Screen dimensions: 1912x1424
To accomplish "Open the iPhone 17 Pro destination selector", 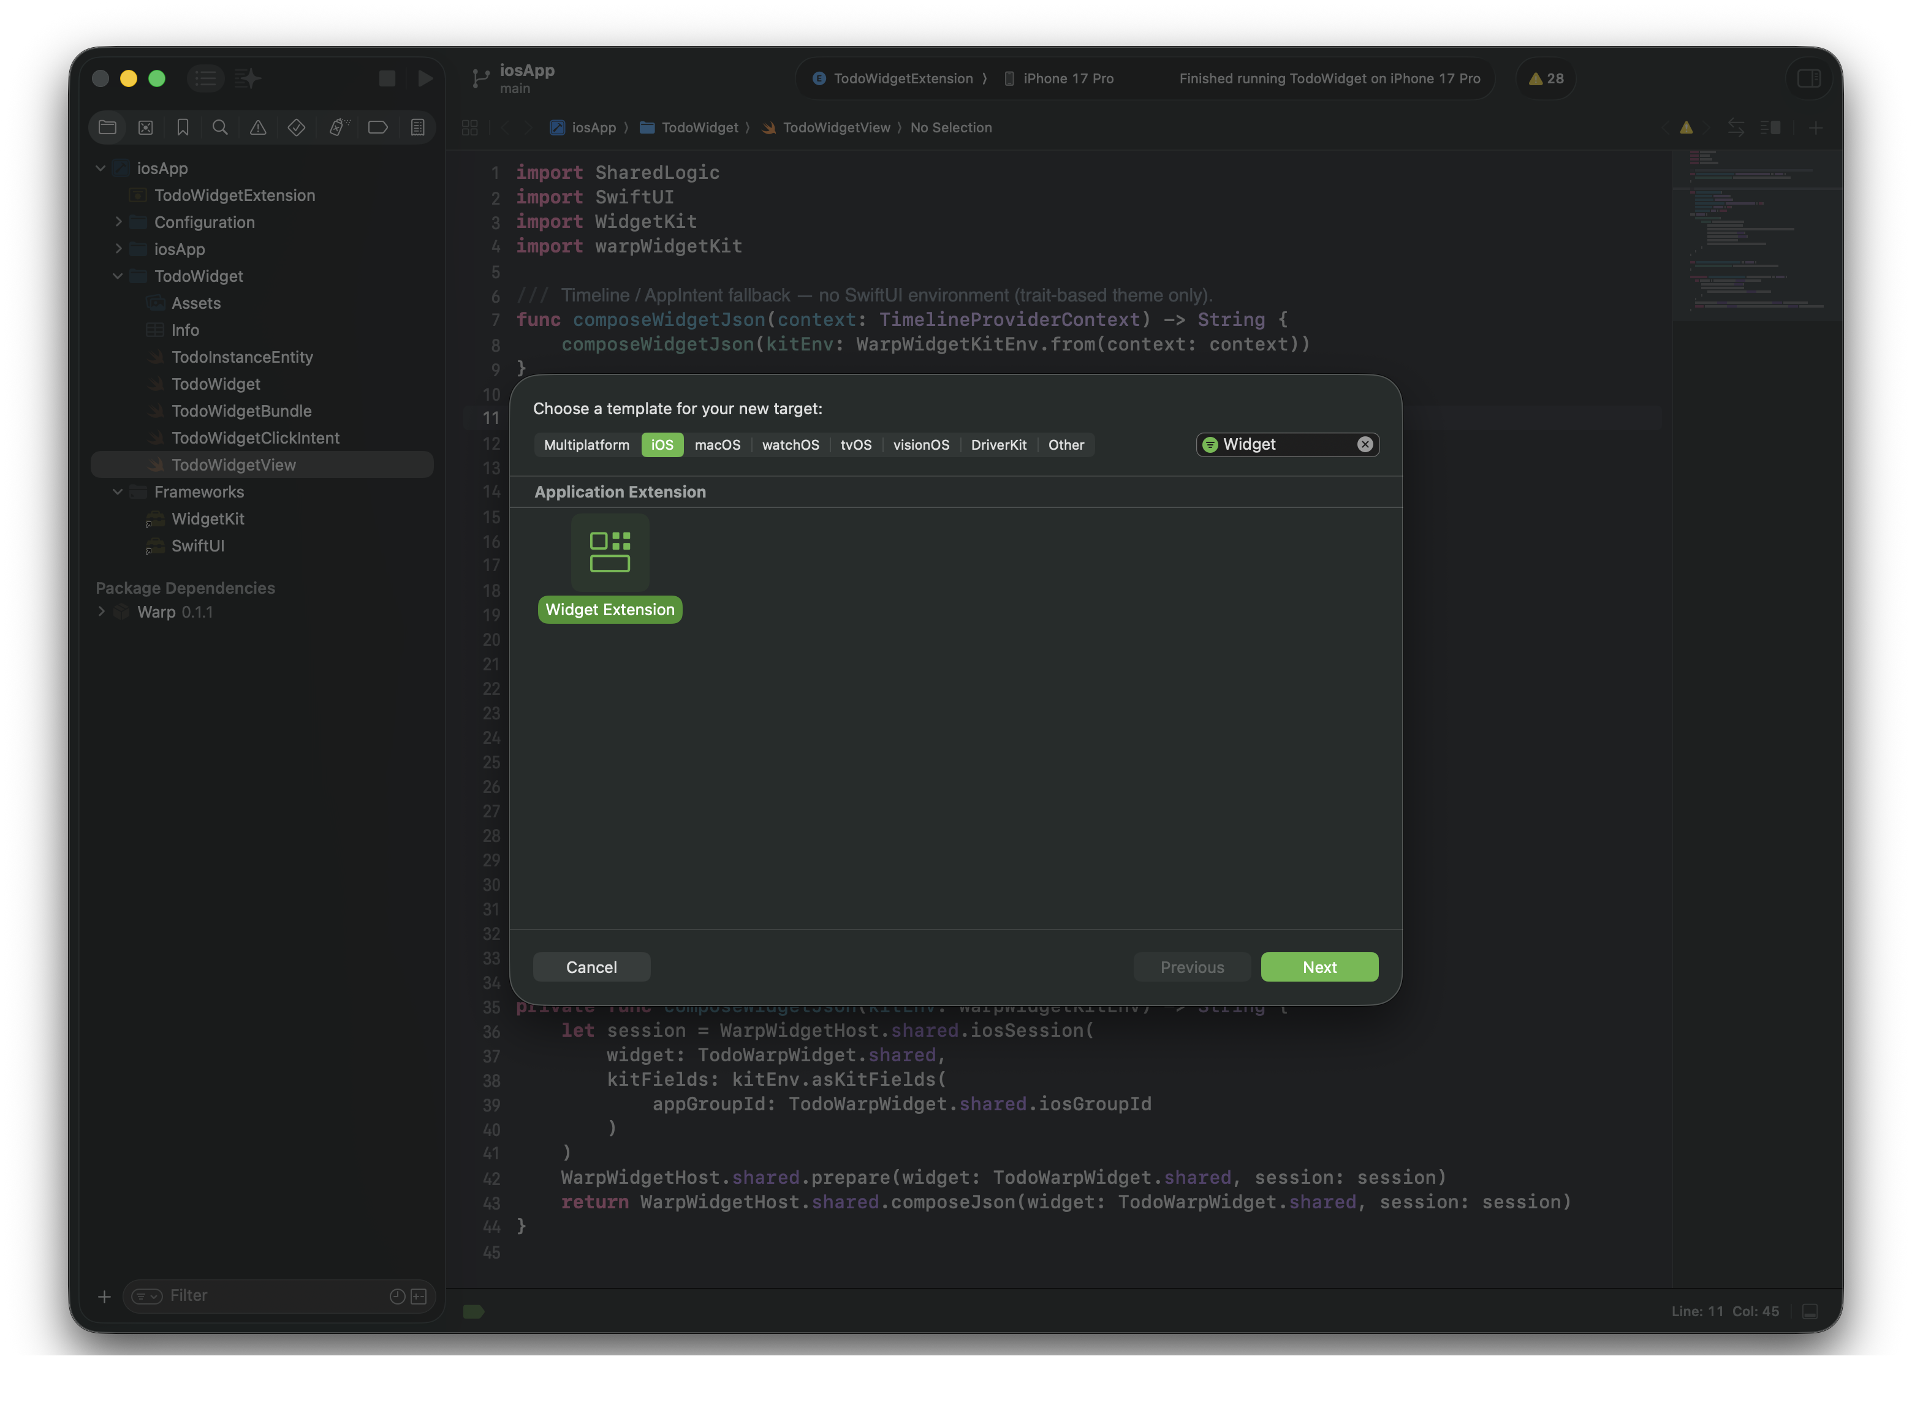I will [x=1058, y=78].
